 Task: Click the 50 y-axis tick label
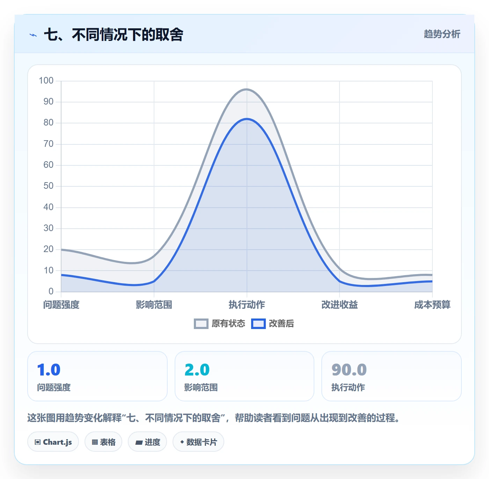point(49,186)
